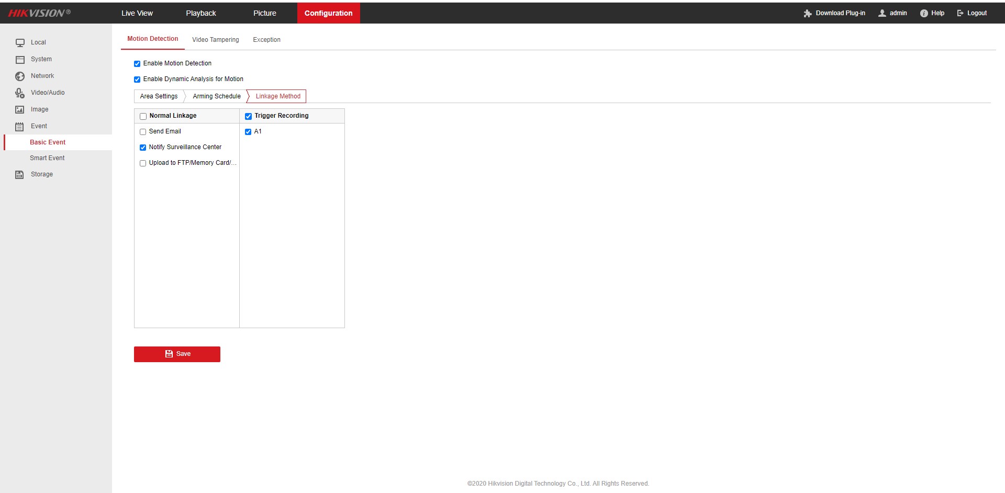Click the Storage disk icon in sidebar
This screenshot has height=493, width=1005.
[20, 175]
